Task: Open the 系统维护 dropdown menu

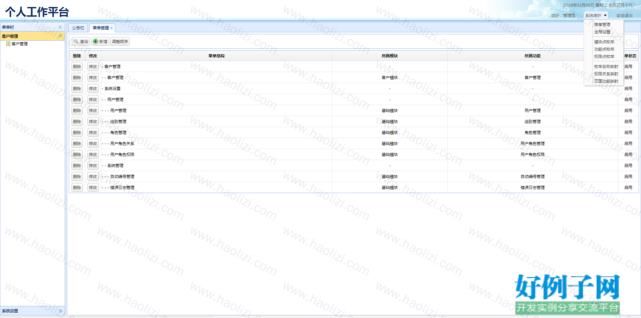Action: click(x=596, y=15)
